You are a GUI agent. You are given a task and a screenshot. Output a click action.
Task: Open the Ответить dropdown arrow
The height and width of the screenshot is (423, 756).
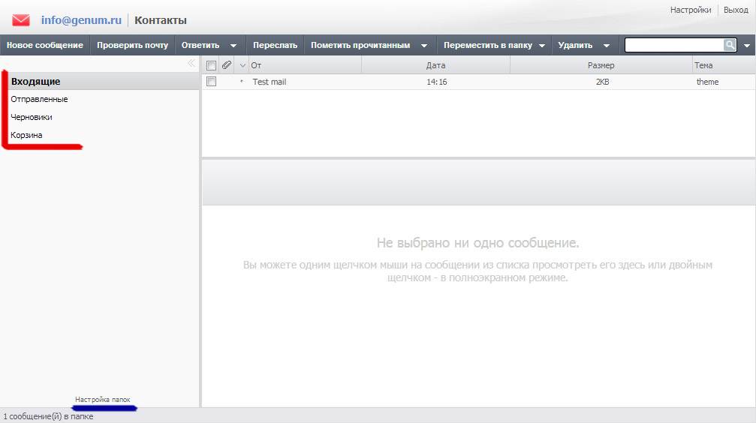click(x=233, y=46)
